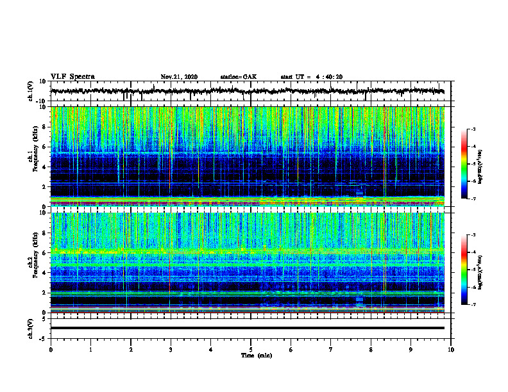Click the "2" kHz tick on ch.1 frequency axis
Viewport: 508px width, 392px height.
point(45,186)
